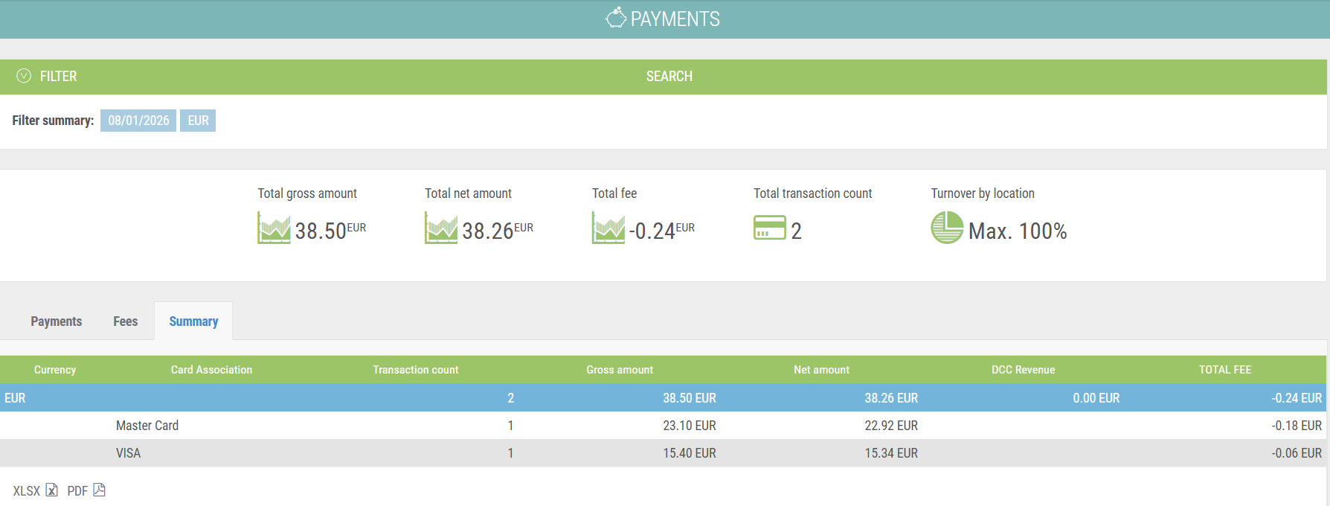The height and width of the screenshot is (506, 1330).
Task: Sort by Transaction count column header
Action: 415,370
